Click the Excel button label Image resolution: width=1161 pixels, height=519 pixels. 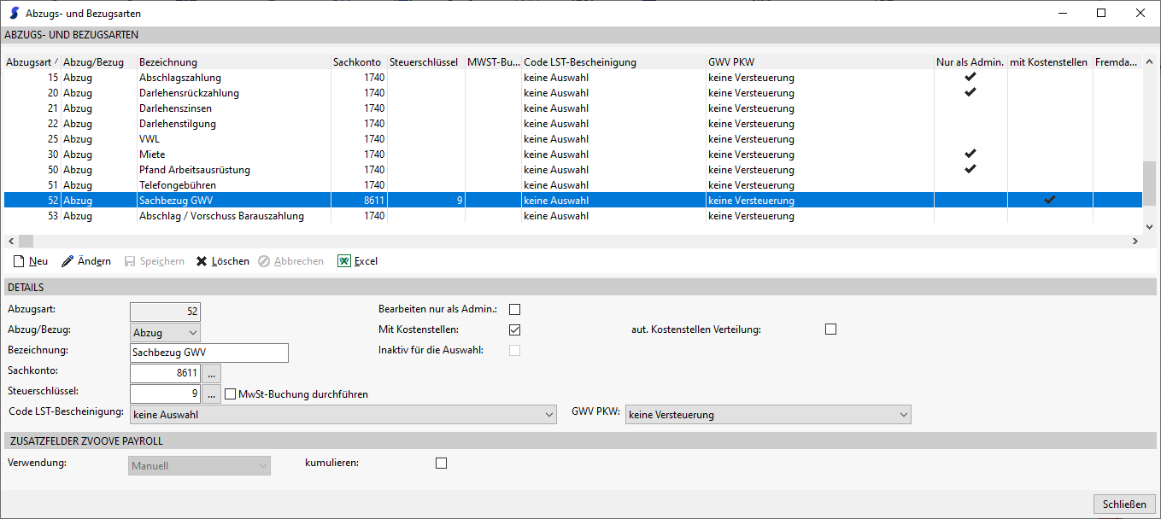tap(366, 261)
